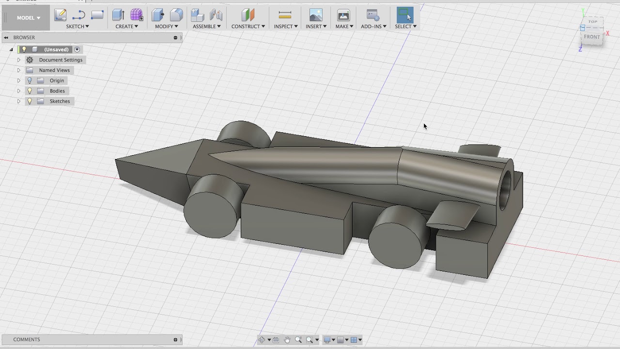Activate the Extrude tool icon
The height and width of the screenshot is (349, 620).
point(118,15)
